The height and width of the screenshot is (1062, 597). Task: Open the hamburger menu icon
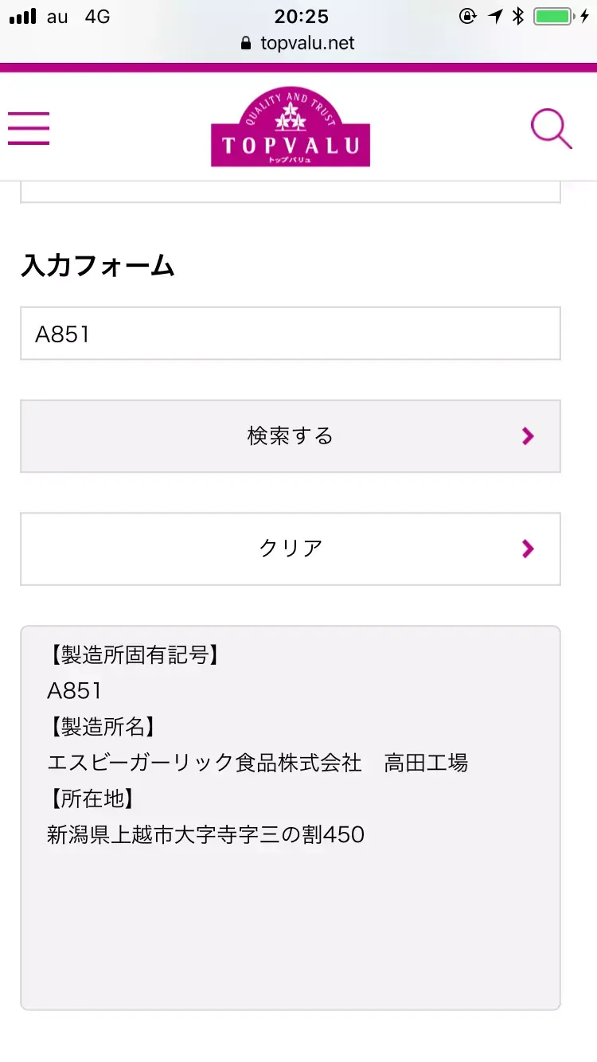pos(29,128)
